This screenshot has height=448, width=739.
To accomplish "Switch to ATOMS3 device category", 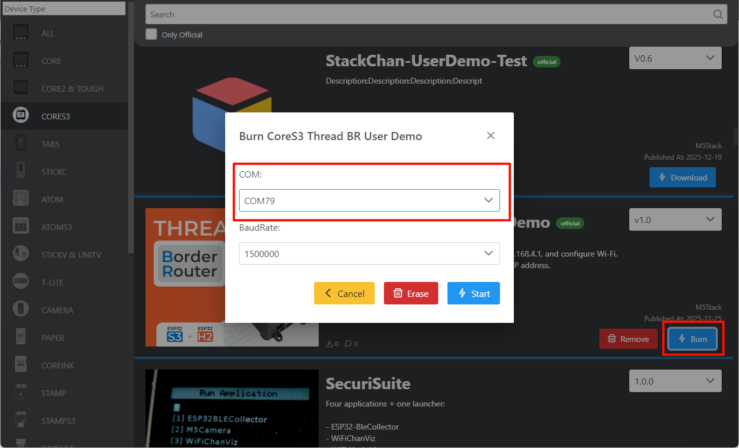I will click(57, 227).
